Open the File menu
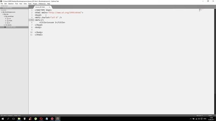Image resolution: width=216 pixels, height=121 pixels. pyautogui.click(x=2, y=4)
